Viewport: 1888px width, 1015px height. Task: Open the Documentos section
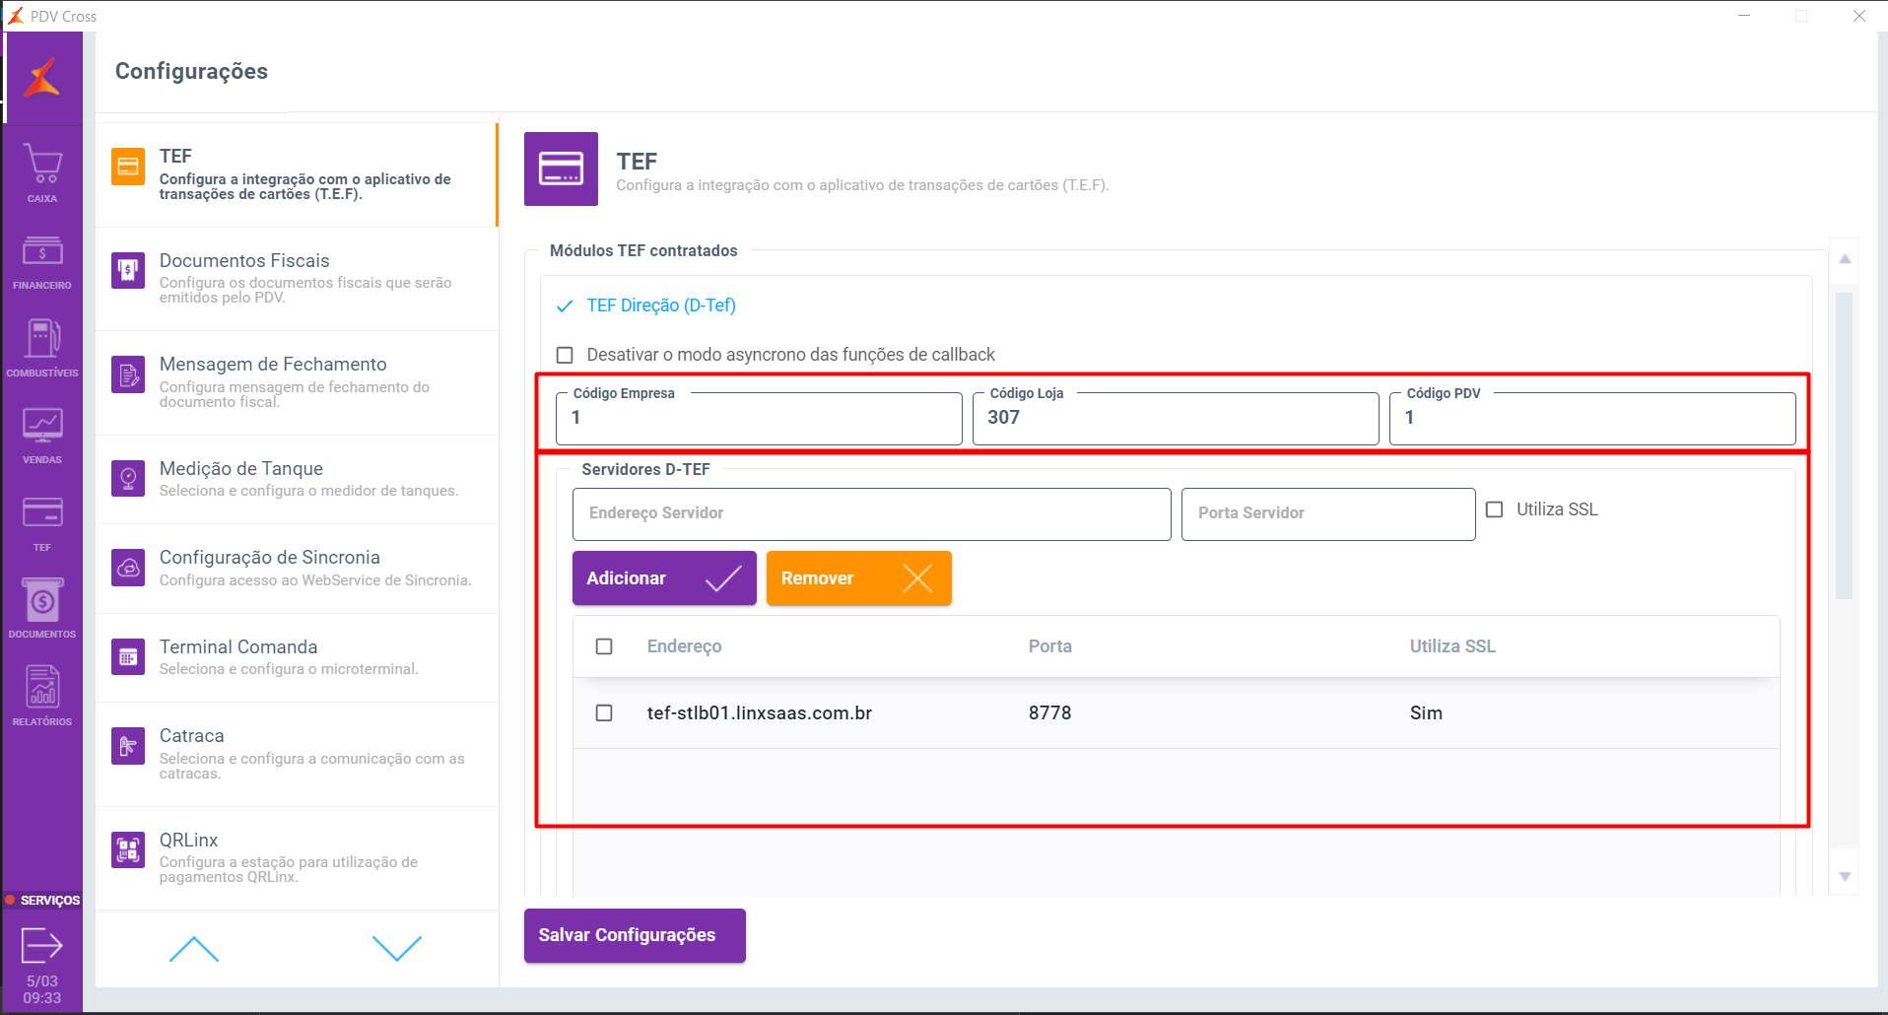(42, 609)
